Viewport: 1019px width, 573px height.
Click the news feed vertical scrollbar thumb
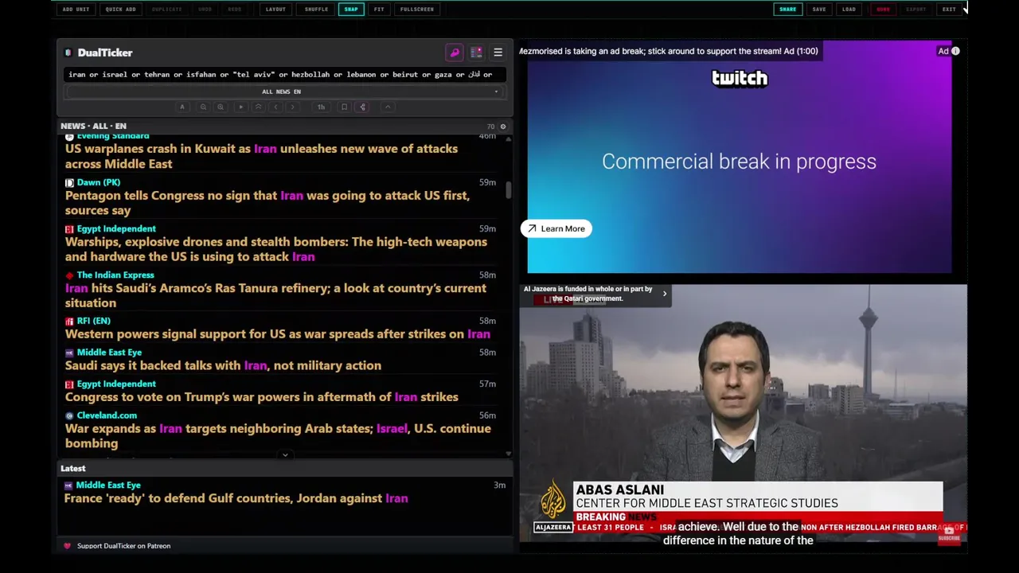click(508, 190)
